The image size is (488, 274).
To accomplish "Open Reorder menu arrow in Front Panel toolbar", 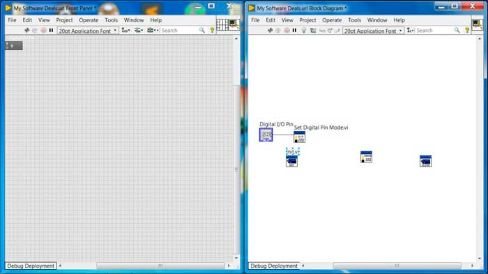I will [x=157, y=30].
